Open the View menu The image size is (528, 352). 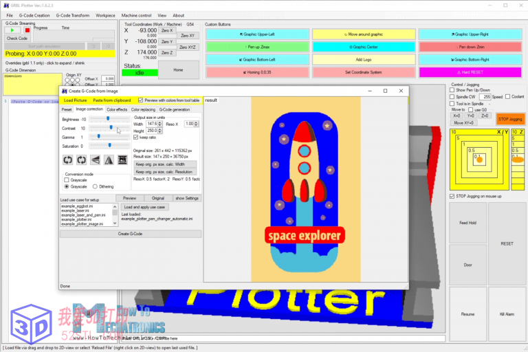pyautogui.click(x=162, y=16)
